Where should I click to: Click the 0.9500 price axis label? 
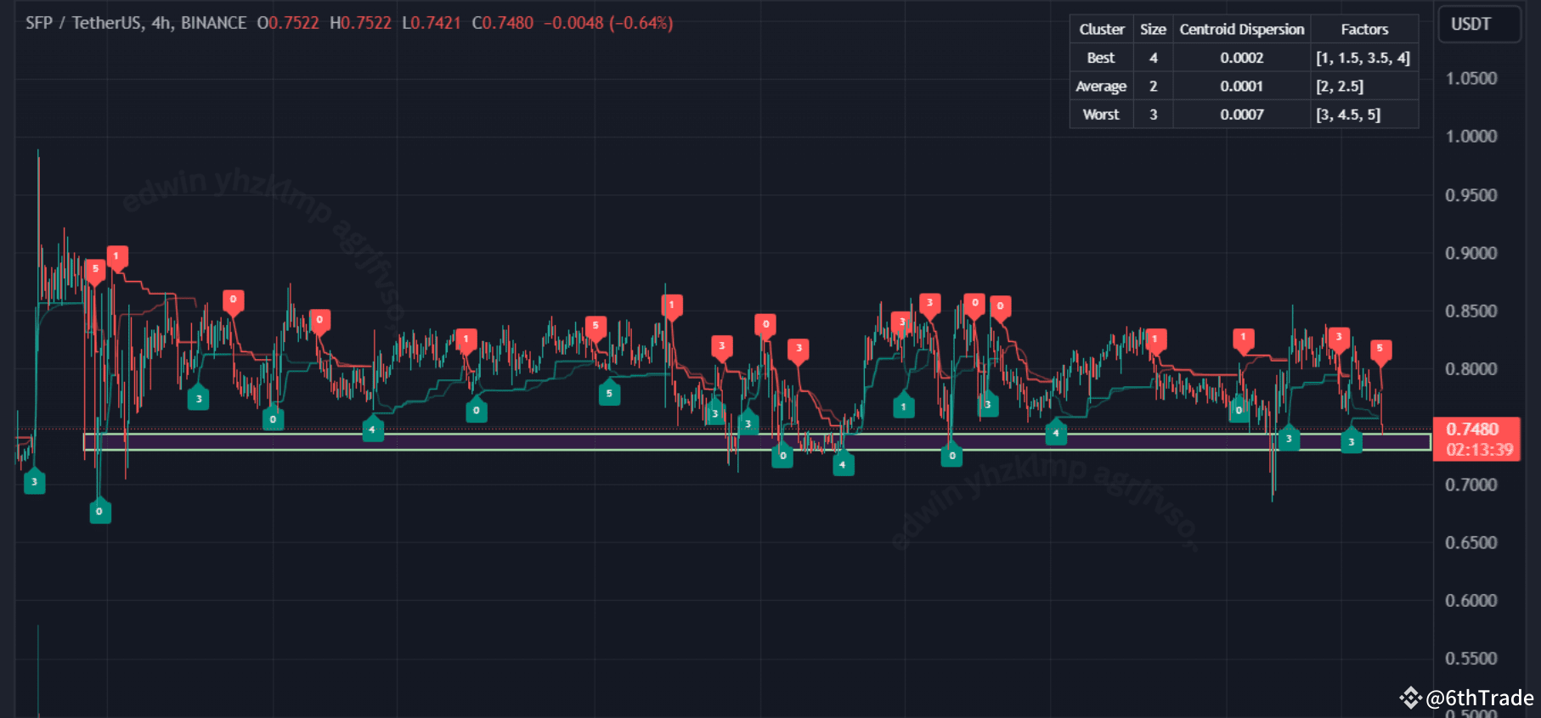coord(1471,195)
